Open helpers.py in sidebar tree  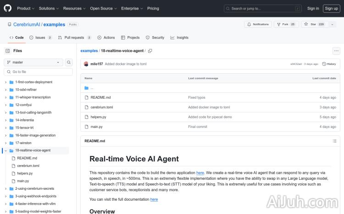coord(25,173)
